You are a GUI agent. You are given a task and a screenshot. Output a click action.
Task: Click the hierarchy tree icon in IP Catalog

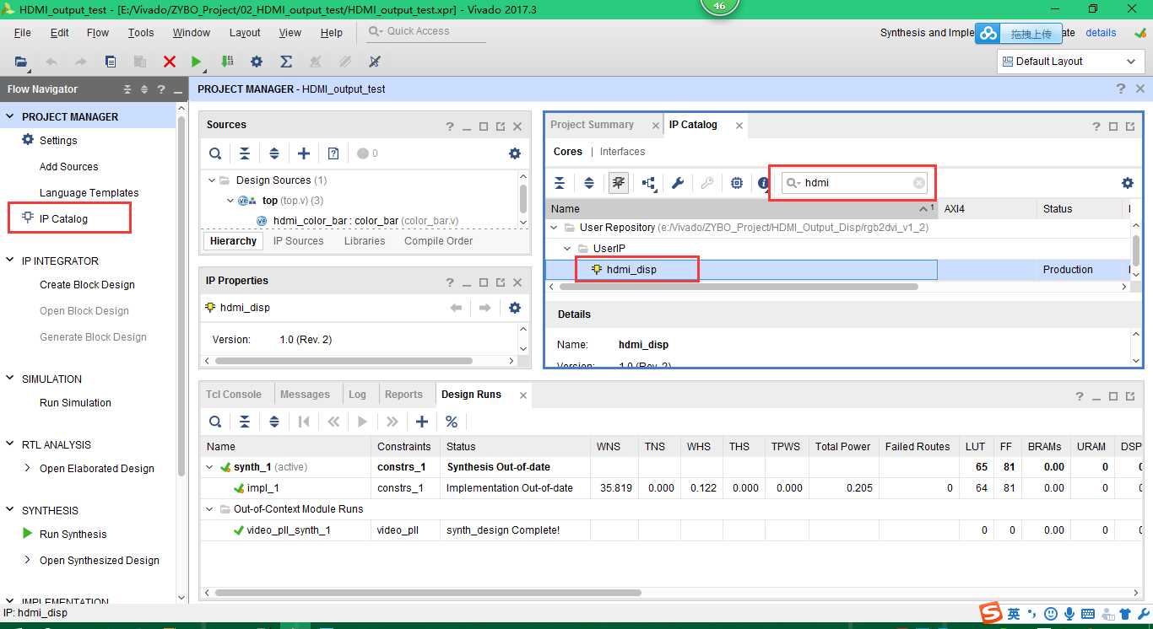click(x=648, y=183)
